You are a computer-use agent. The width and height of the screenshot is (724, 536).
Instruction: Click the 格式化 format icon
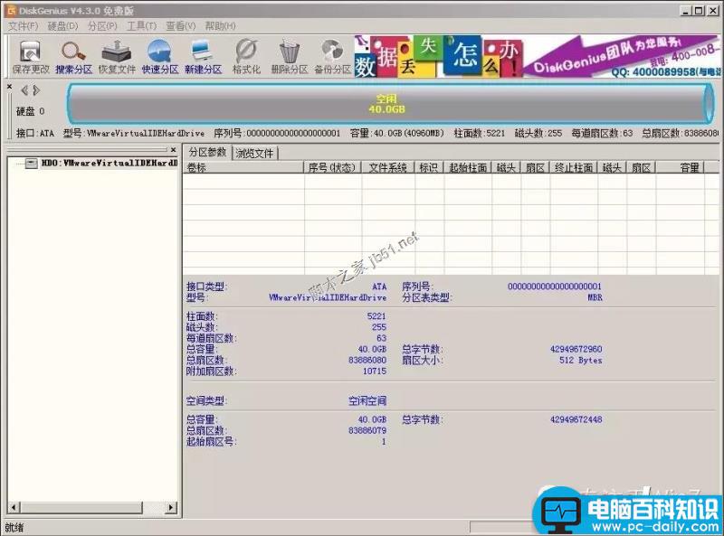point(246,57)
